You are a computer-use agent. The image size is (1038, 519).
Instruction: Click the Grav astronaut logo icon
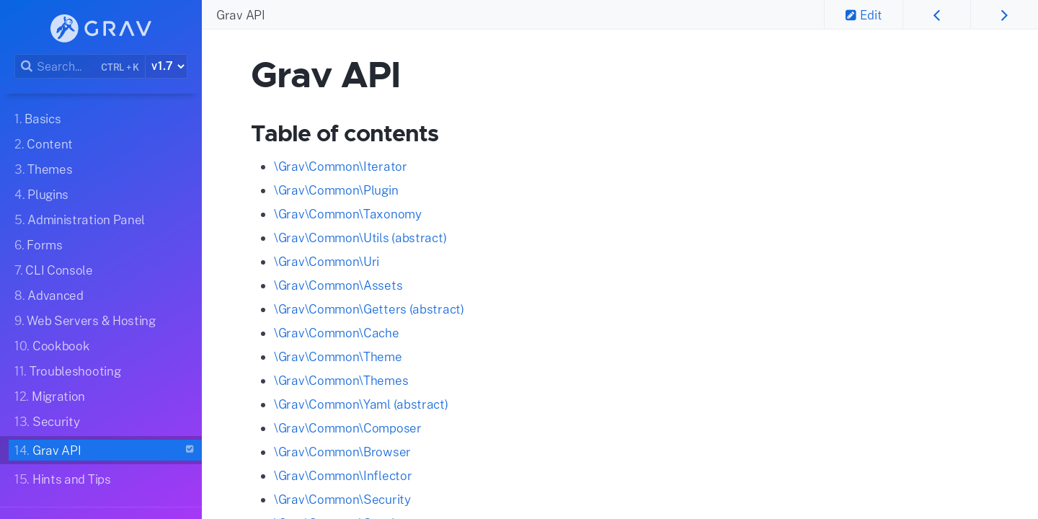point(64,28)
